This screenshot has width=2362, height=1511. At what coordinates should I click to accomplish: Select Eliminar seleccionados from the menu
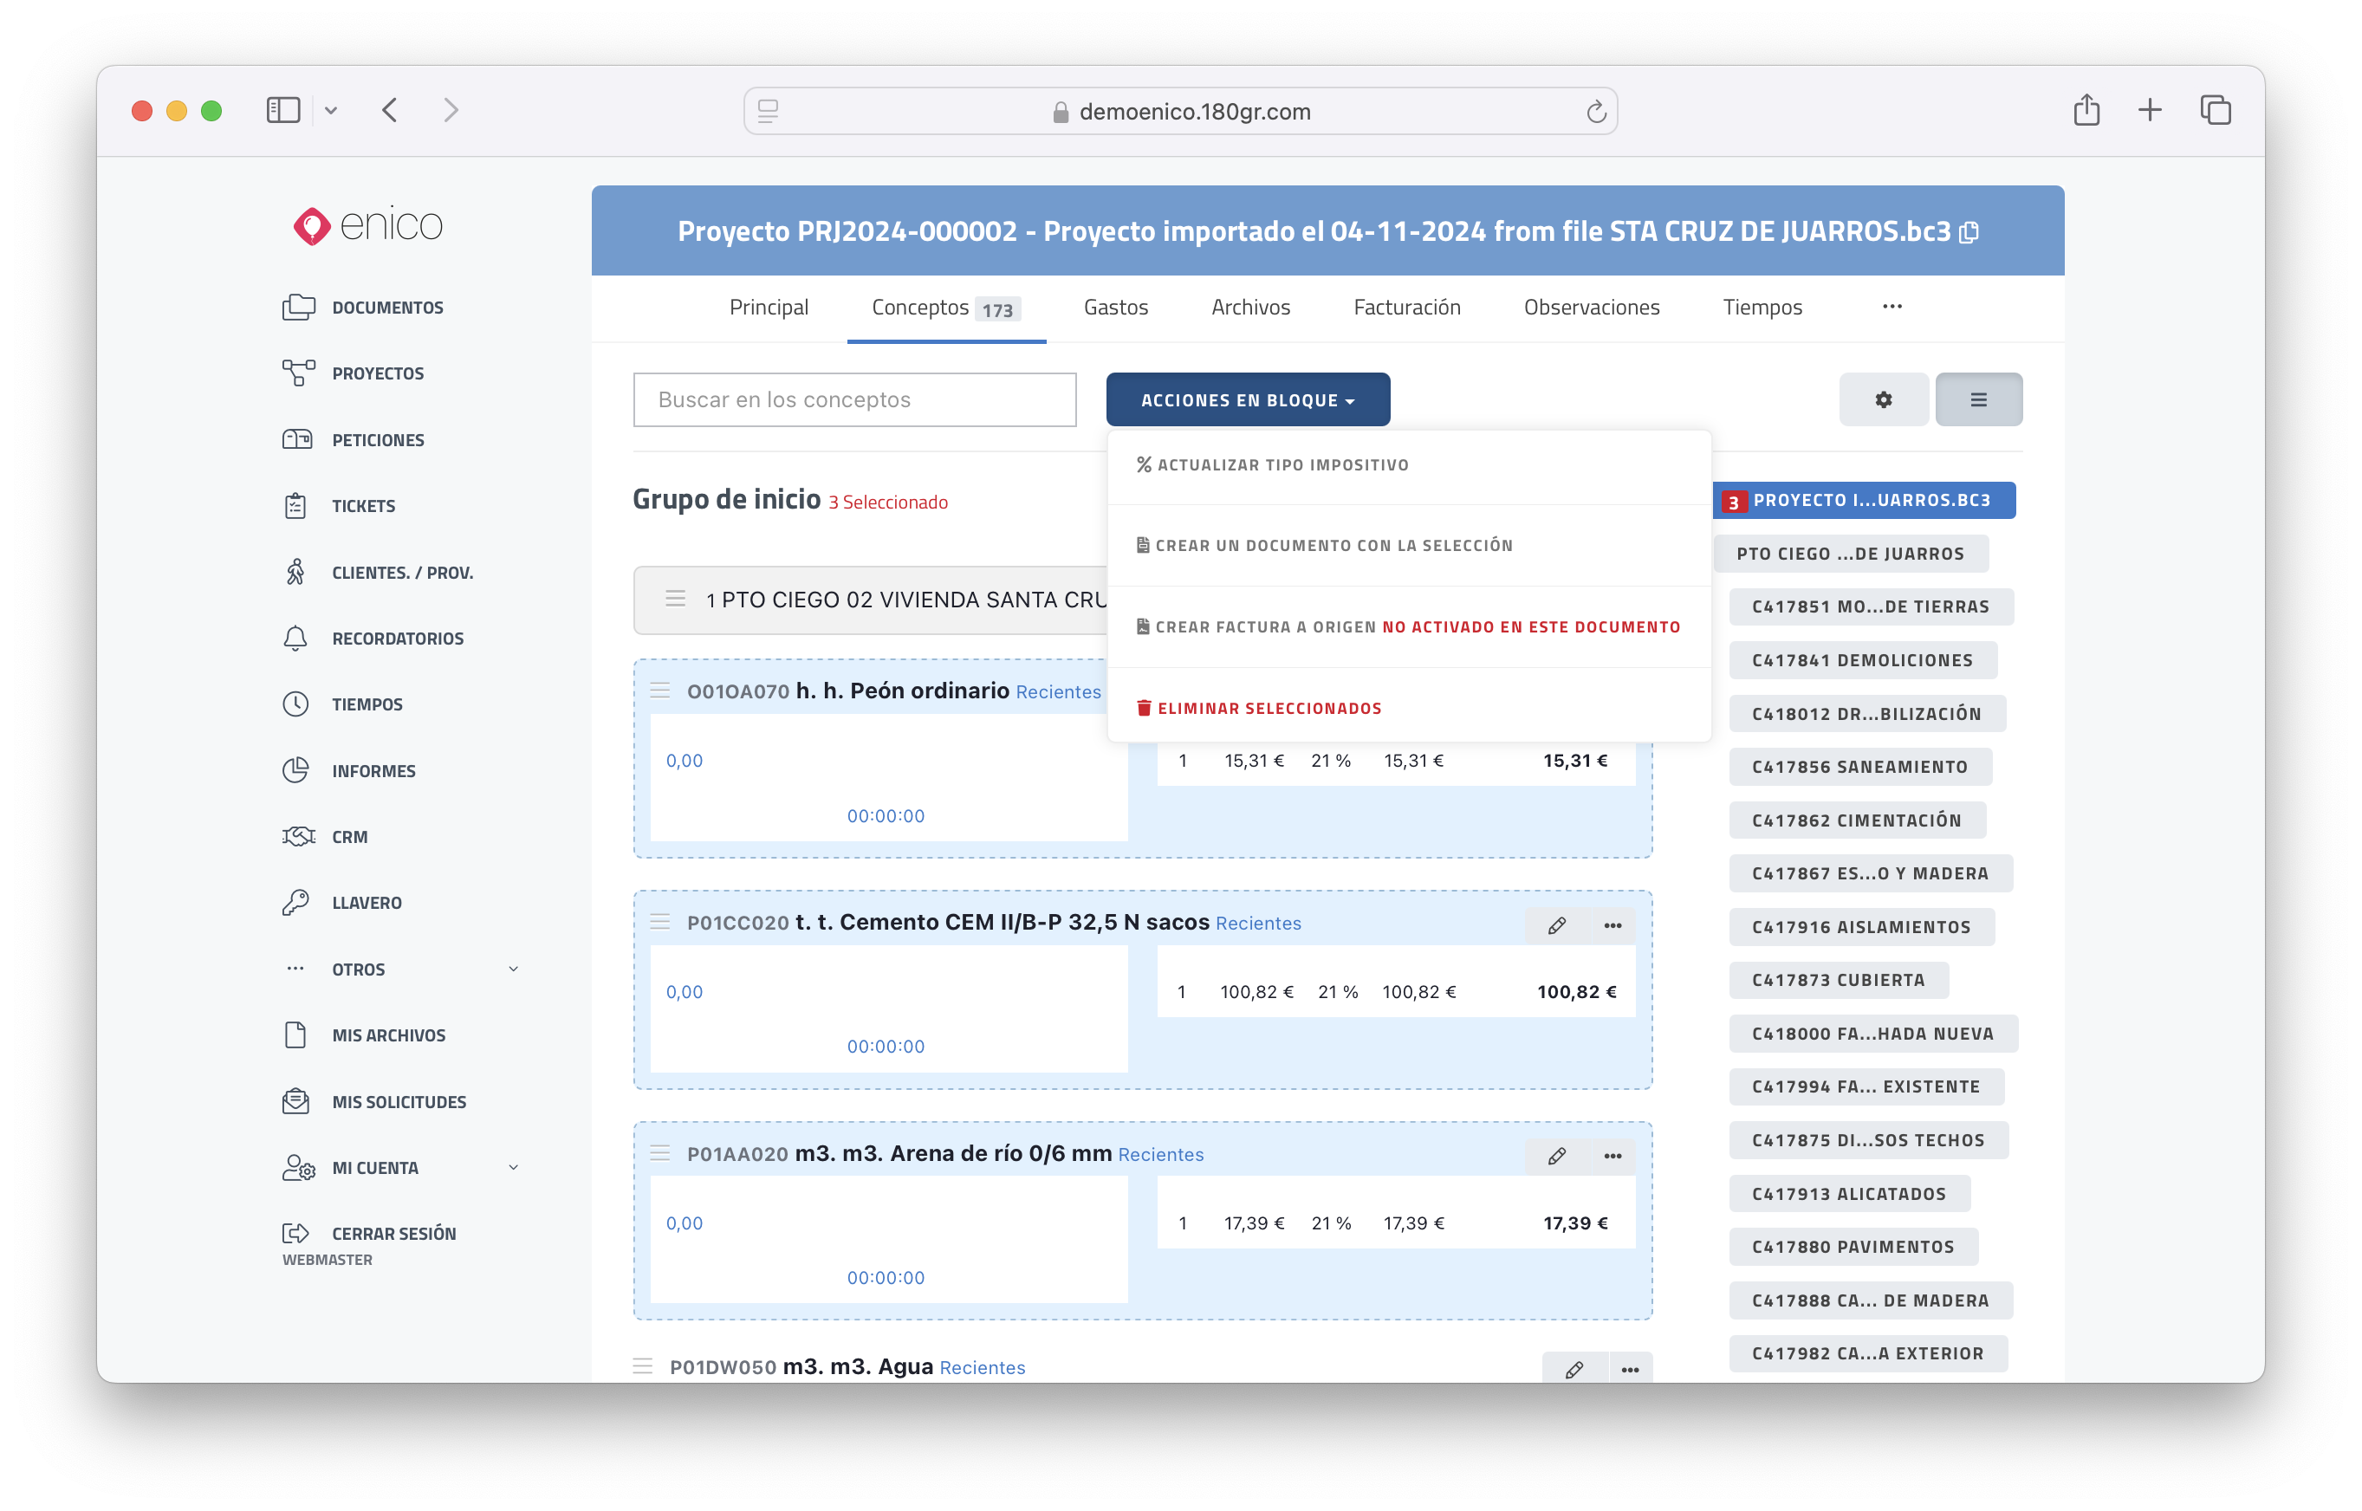coord(1268,709)
